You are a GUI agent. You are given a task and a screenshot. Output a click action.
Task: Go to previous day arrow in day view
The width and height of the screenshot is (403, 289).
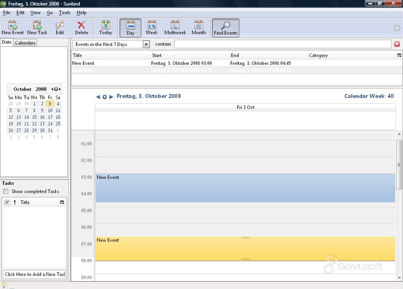pyautogui.click(x=98, y=97)
